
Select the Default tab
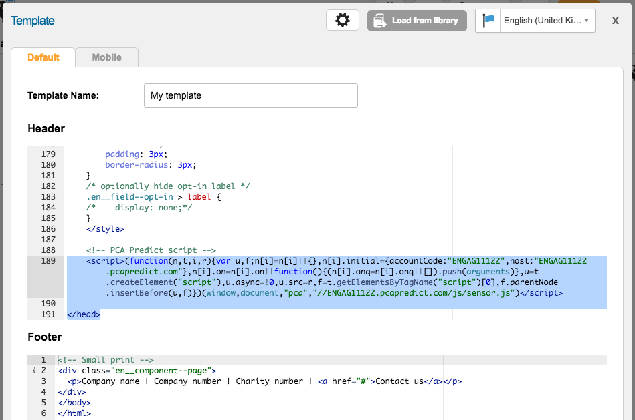(43, 57)
